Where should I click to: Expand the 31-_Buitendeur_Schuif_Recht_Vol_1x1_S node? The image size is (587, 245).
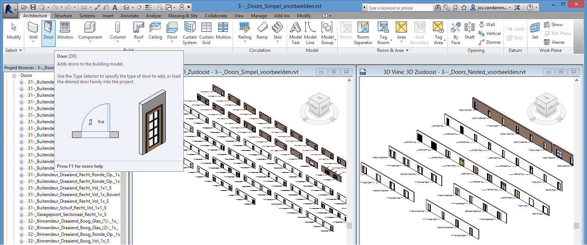pos(21,208)
